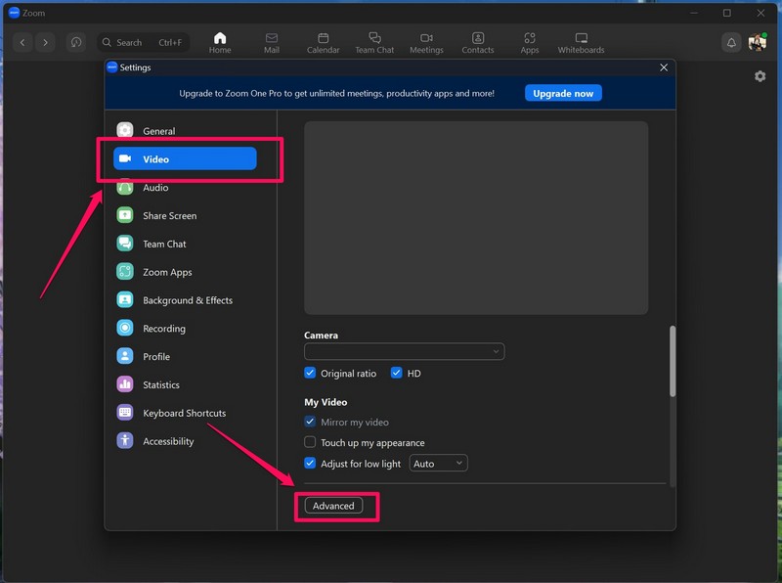
Task: Go to Contacts in top bar
Action: click(x=477, y=42)
